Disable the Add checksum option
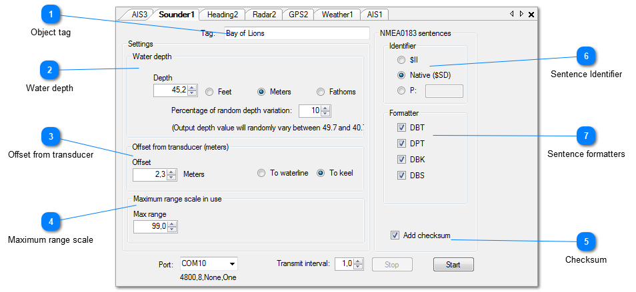The image size is (636, 292). coord(395,235)
